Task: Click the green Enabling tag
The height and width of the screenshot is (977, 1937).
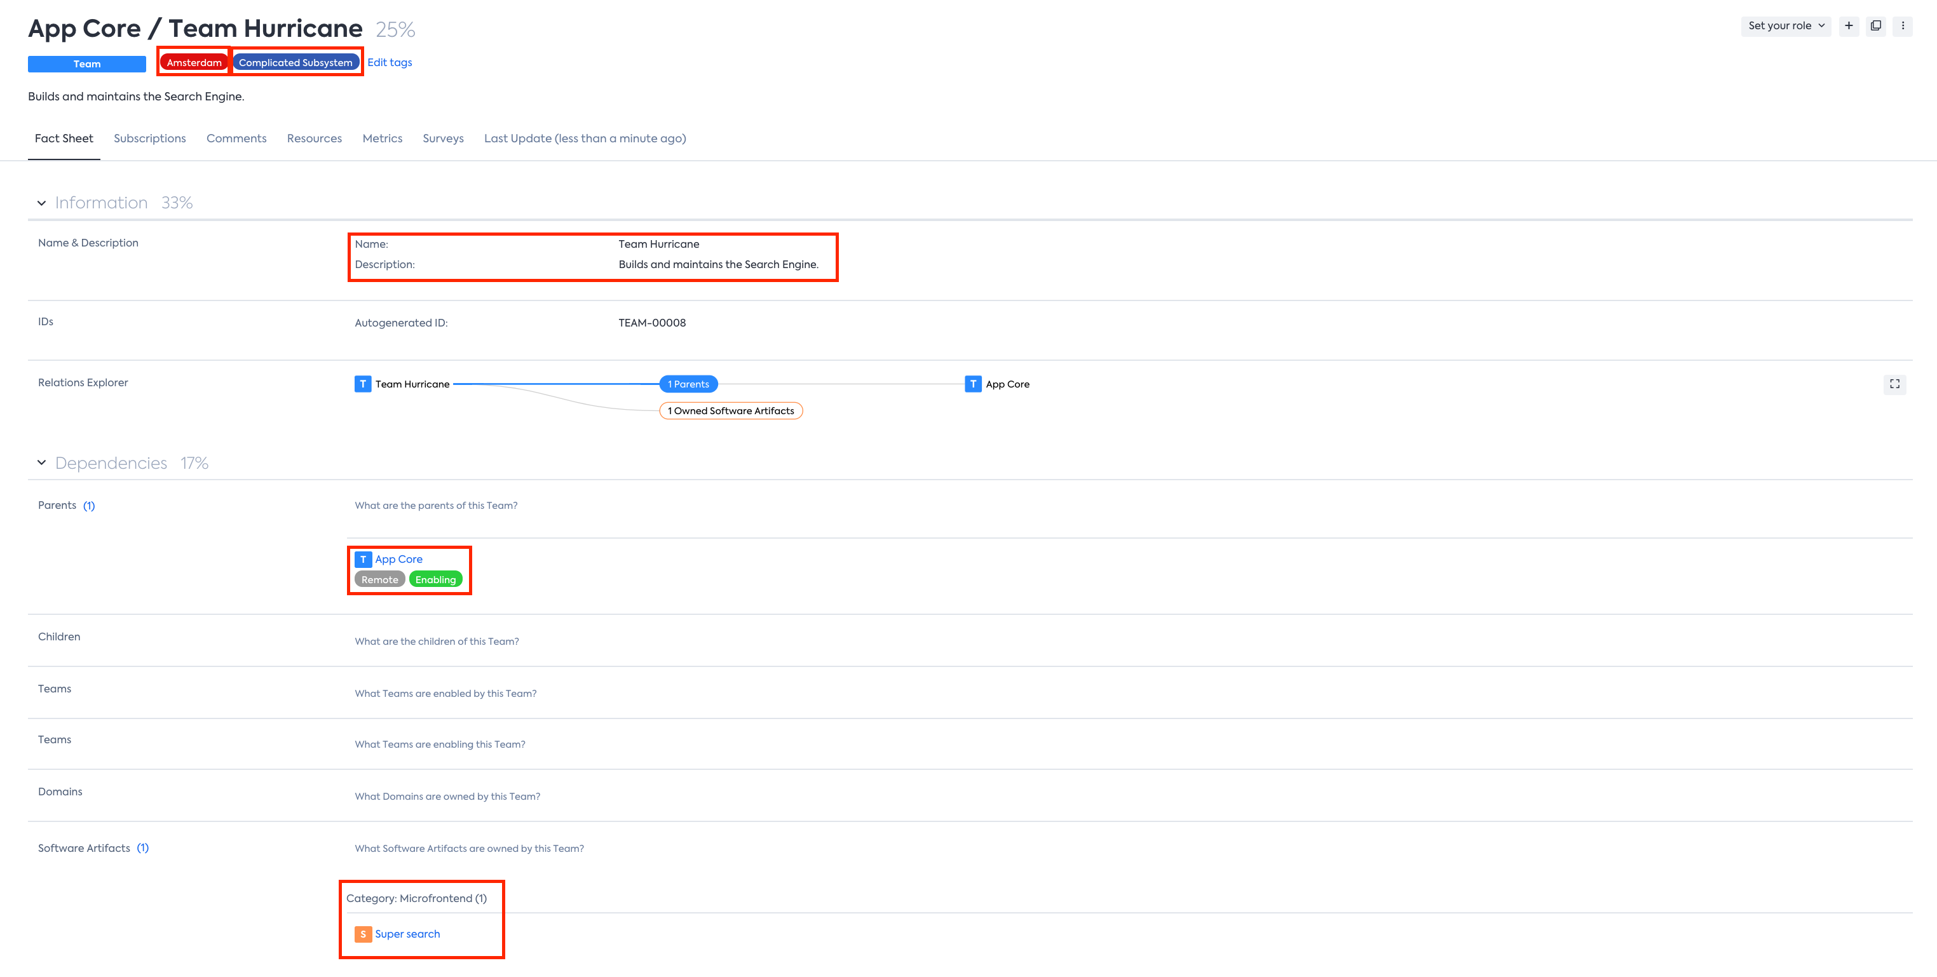Action: click(435, 579)
